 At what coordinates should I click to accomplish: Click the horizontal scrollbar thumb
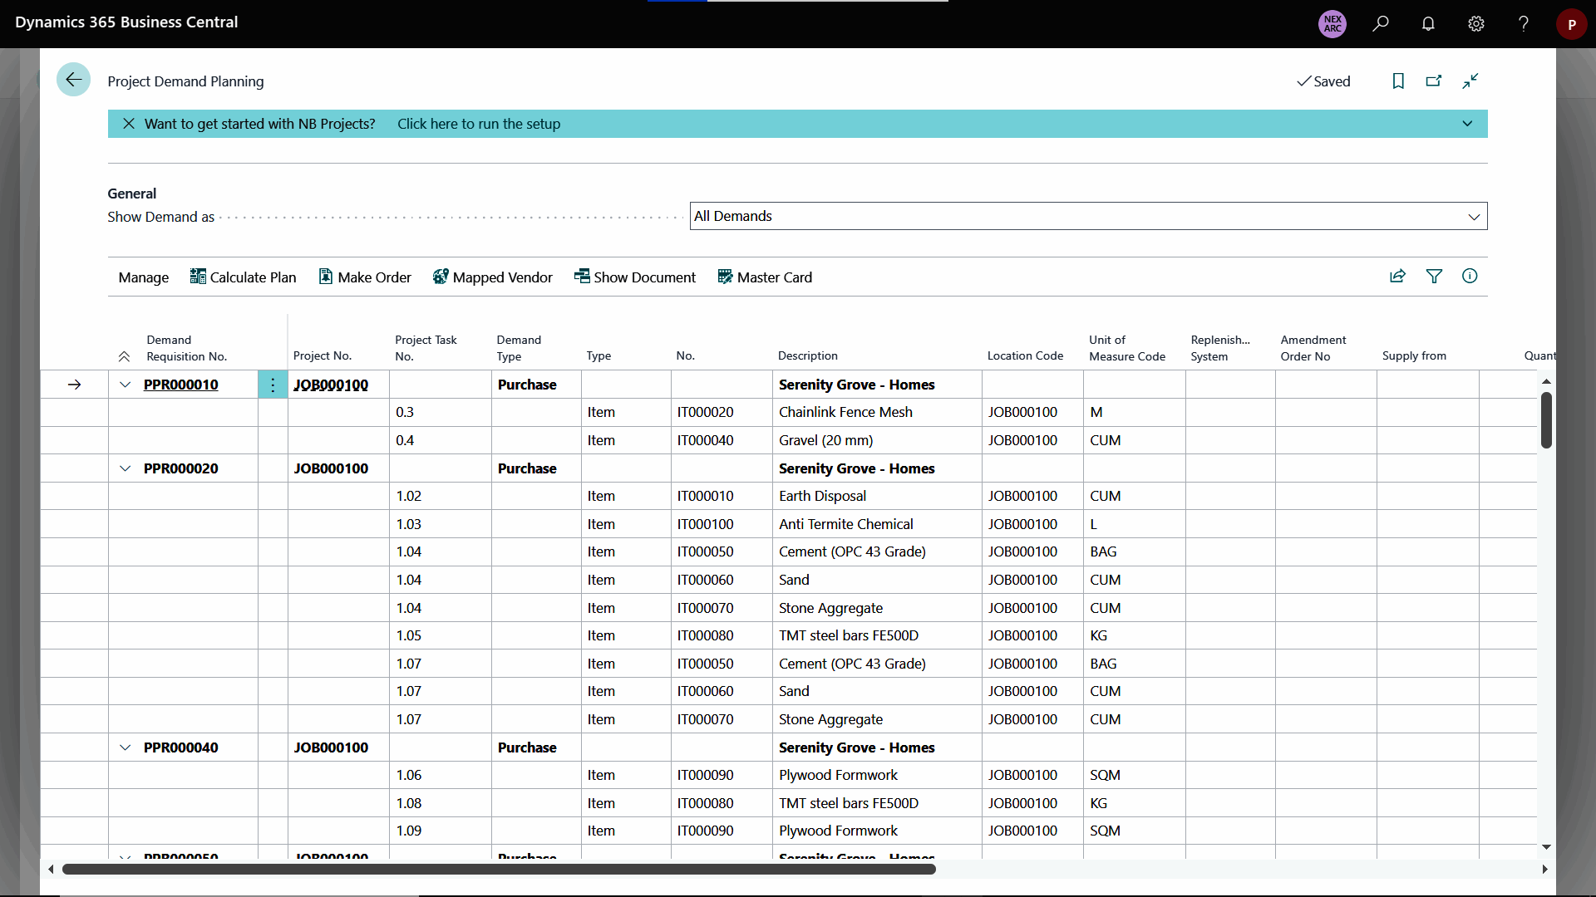point(499,870)
